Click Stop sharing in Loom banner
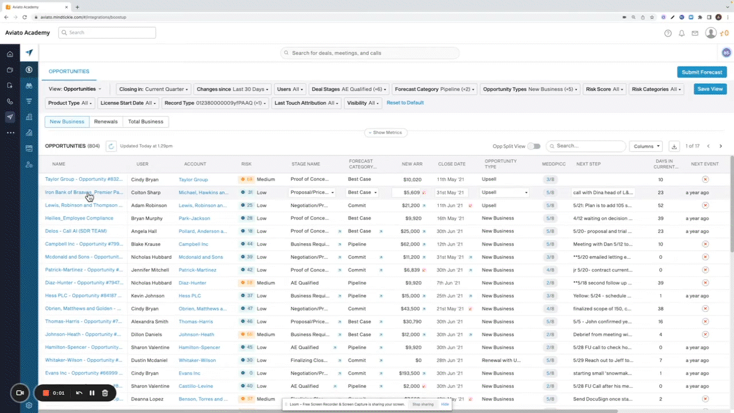The width and height of the screenshot is (734, 413). [423, 404]
